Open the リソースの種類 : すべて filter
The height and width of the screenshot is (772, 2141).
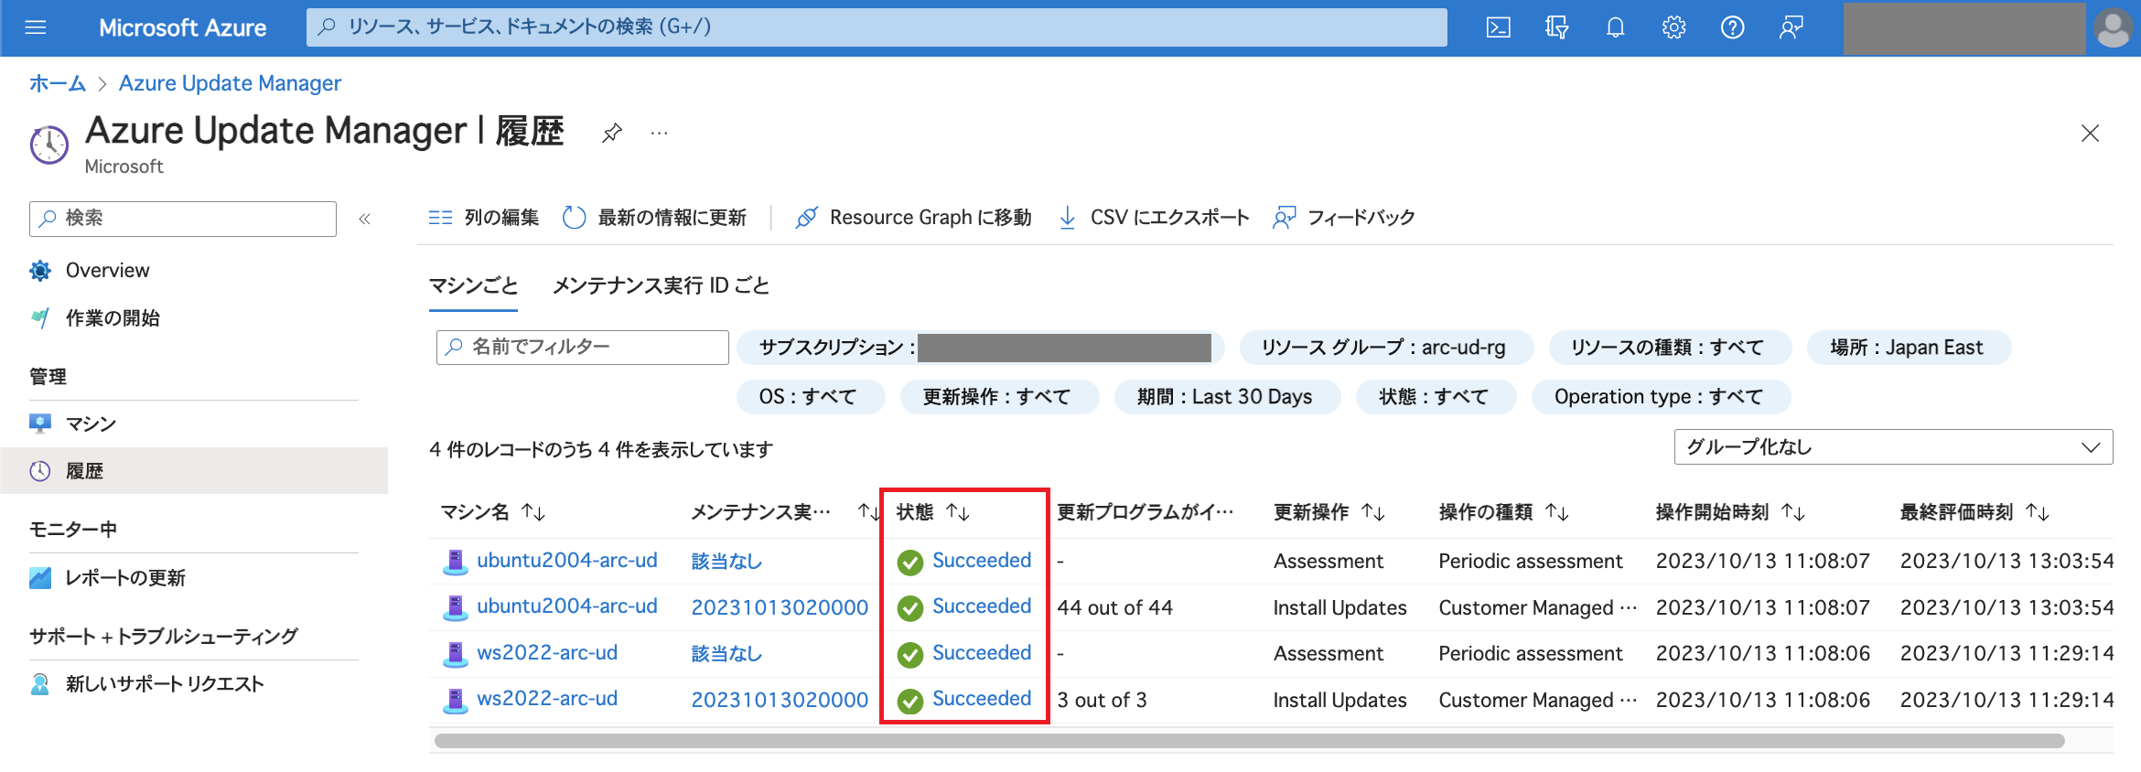pyautogui.click(x=1669, y=348)
